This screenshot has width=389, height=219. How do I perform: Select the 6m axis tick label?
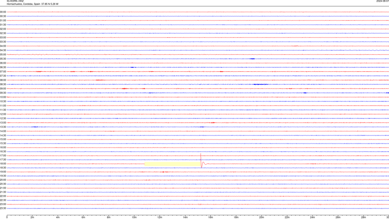83,217
